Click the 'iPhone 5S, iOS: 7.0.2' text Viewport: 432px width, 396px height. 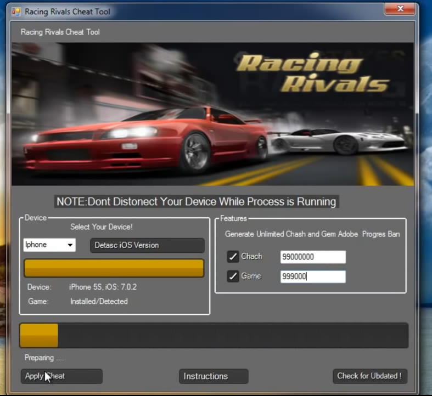pyautogui.click(x=103, y=287)
